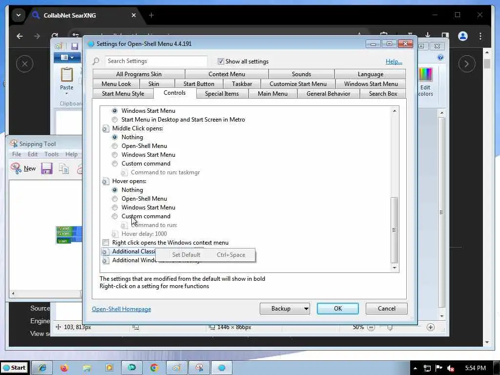Open the Edit menu in Snipping Tool
This screenshot has width=500, height=375.
(x=33, y=154)
